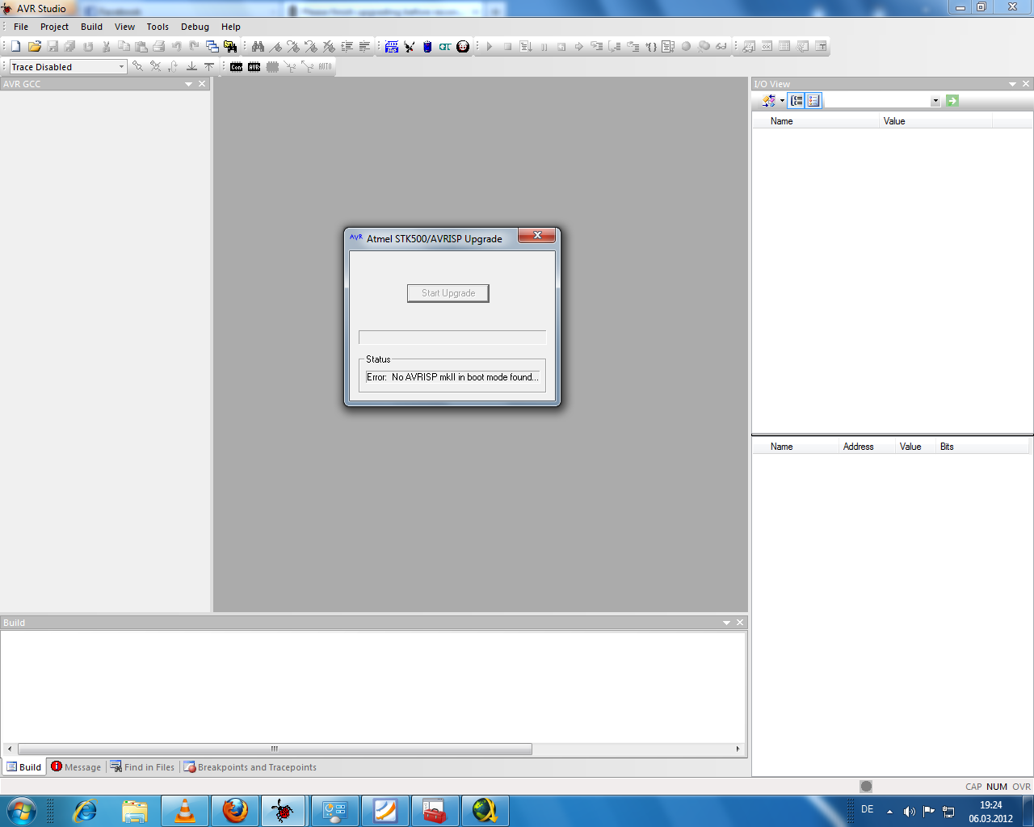Click the black 'AVR' connect programmer icon
1034x827 pixels.
[x=254, y=67]
